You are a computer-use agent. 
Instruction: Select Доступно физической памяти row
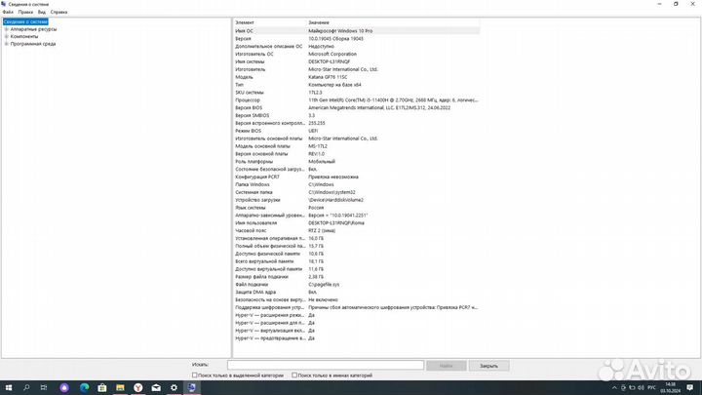(x=357, y=254)
